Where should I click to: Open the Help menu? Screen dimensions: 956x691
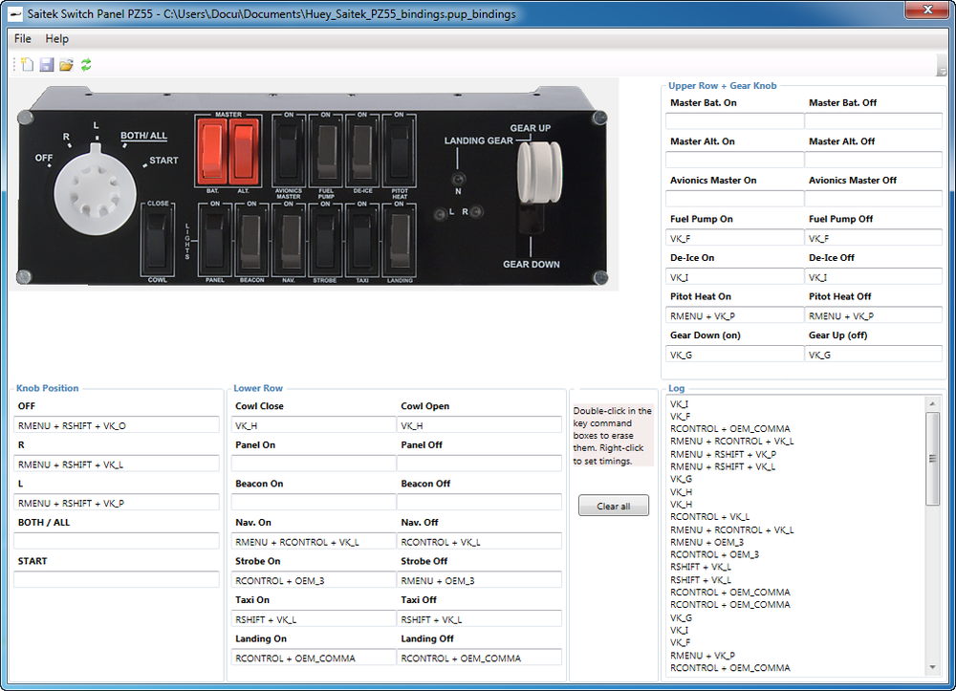(x=57, y=39)
